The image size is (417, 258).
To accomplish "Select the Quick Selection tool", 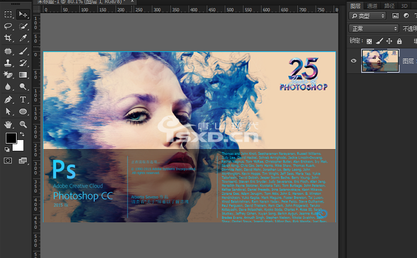I will 23,26.
